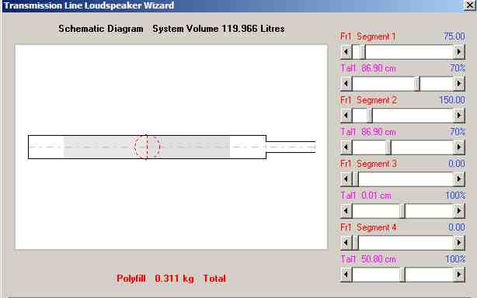The width and height of the screenshot is (477, 298).
Task: Click right arrow of Tal1 slider below Segment 1
Action: pyautogui.click(x=459, y=84)
